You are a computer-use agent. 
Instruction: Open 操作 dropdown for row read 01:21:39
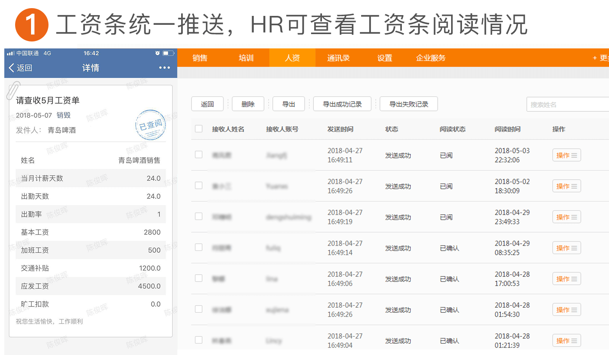pos(566,341)
